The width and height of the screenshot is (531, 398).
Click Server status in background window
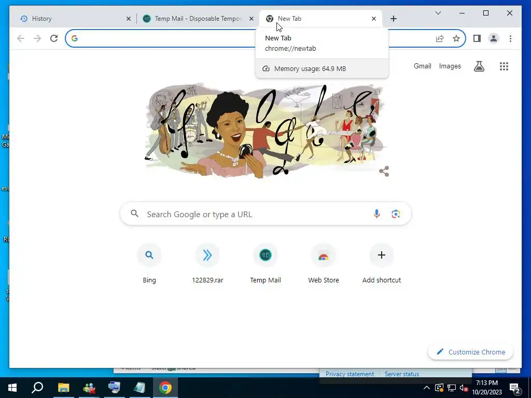point(402,374)
